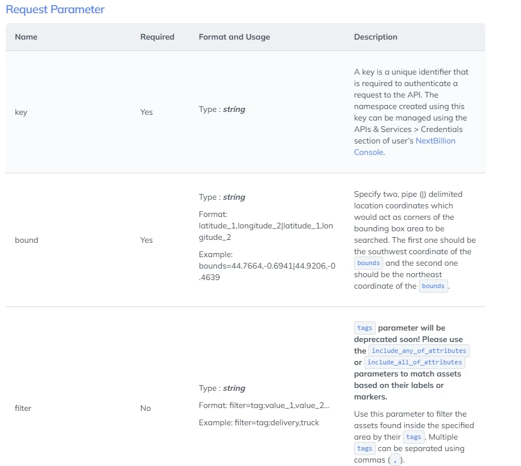Click the include_all_of_attributes code tag

(x=414, y=362)
